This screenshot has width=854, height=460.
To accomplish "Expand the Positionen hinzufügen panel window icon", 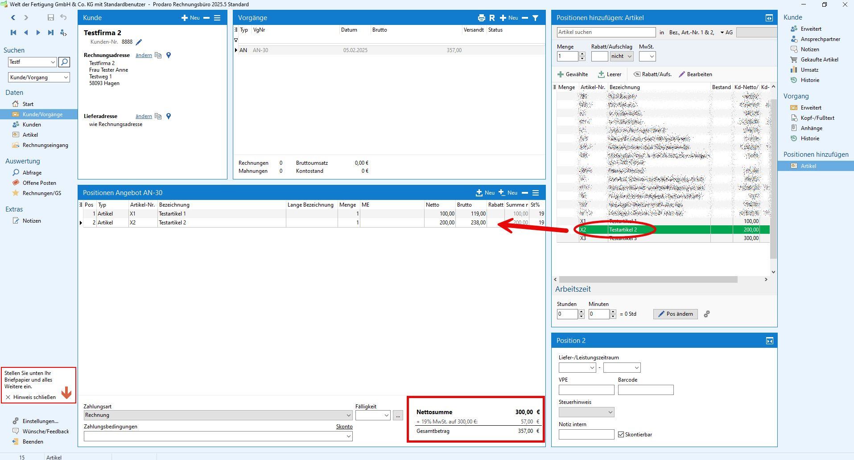I will [769, 18].
